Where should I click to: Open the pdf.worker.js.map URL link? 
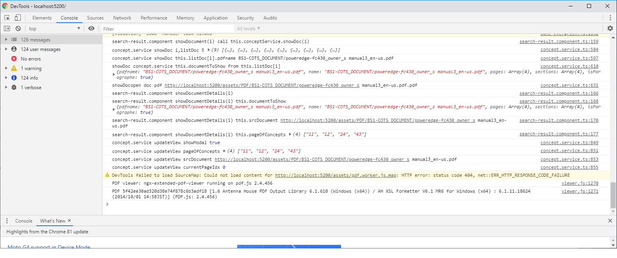pyautogui.click(x=336, y=175)
